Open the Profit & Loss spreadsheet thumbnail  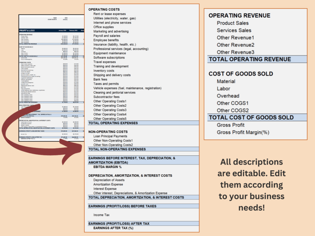point(52,78)
